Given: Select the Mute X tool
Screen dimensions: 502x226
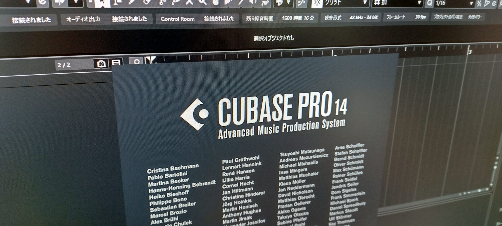Looking at the screenshot, I should coord(189,2).
